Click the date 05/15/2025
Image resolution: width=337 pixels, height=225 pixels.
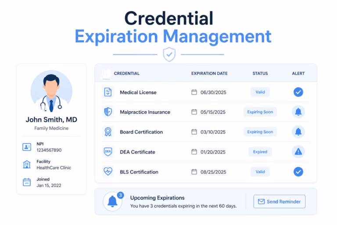[213, 112]
